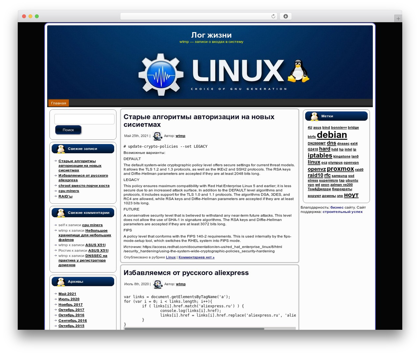420x355 pixels.
Task: Select the raid10 tag
Action: click(315, 176)
